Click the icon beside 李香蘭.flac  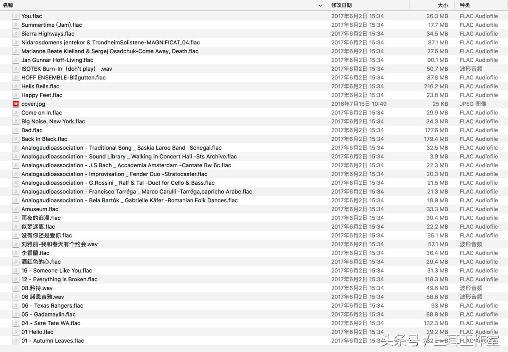pyautogui.click(x=16, y=253)
